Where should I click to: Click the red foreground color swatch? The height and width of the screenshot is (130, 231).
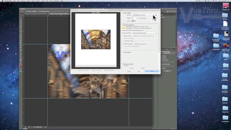click(x=20, y=66)
